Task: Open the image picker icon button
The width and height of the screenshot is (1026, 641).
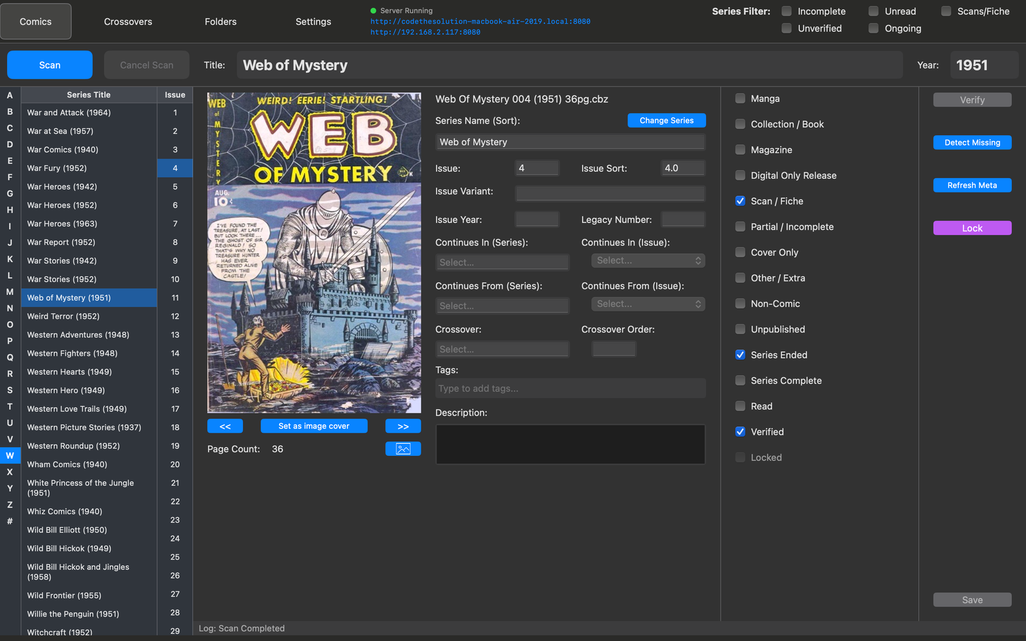Action: 403,449
